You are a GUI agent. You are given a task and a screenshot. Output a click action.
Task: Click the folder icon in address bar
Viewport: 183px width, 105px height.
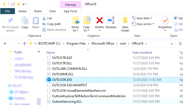pos(31,43)
